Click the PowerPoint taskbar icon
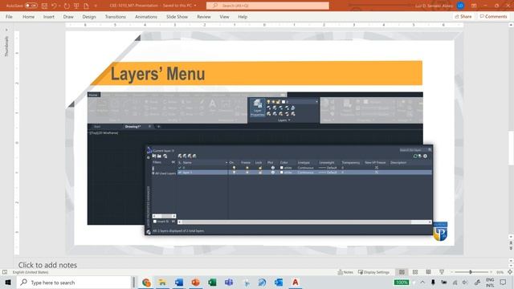Viewport: 514px width, 289px height. [x=196, y=282]
